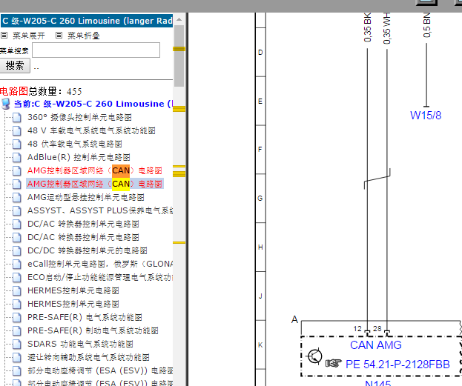
Task: Open the N145 component link
Action: (x=377, y=383)
